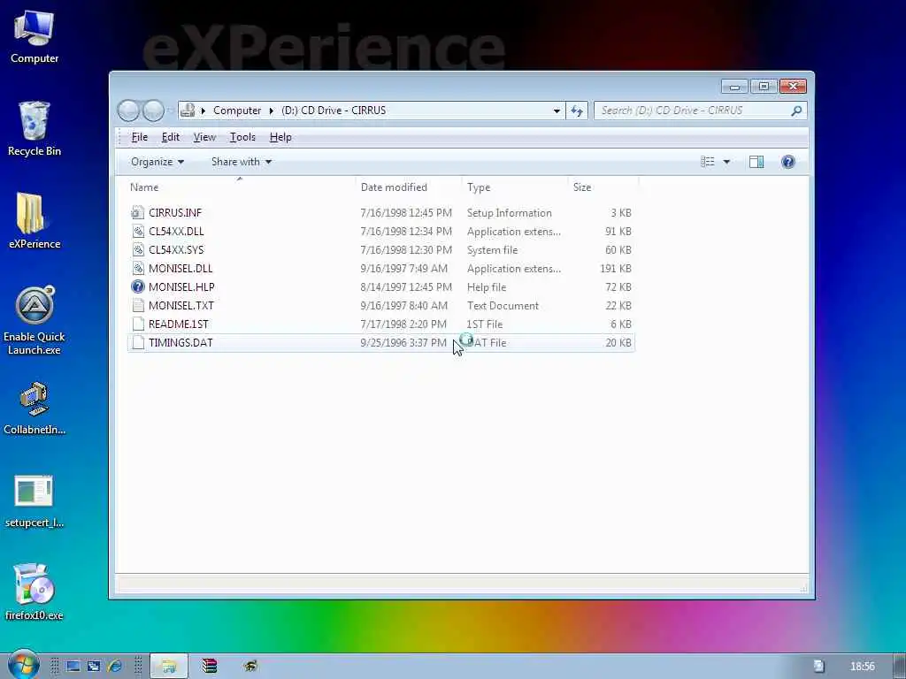Open recent pages dropdown beside Forward
The width and height of the screenshot is (906, 679).
(171, 111)
